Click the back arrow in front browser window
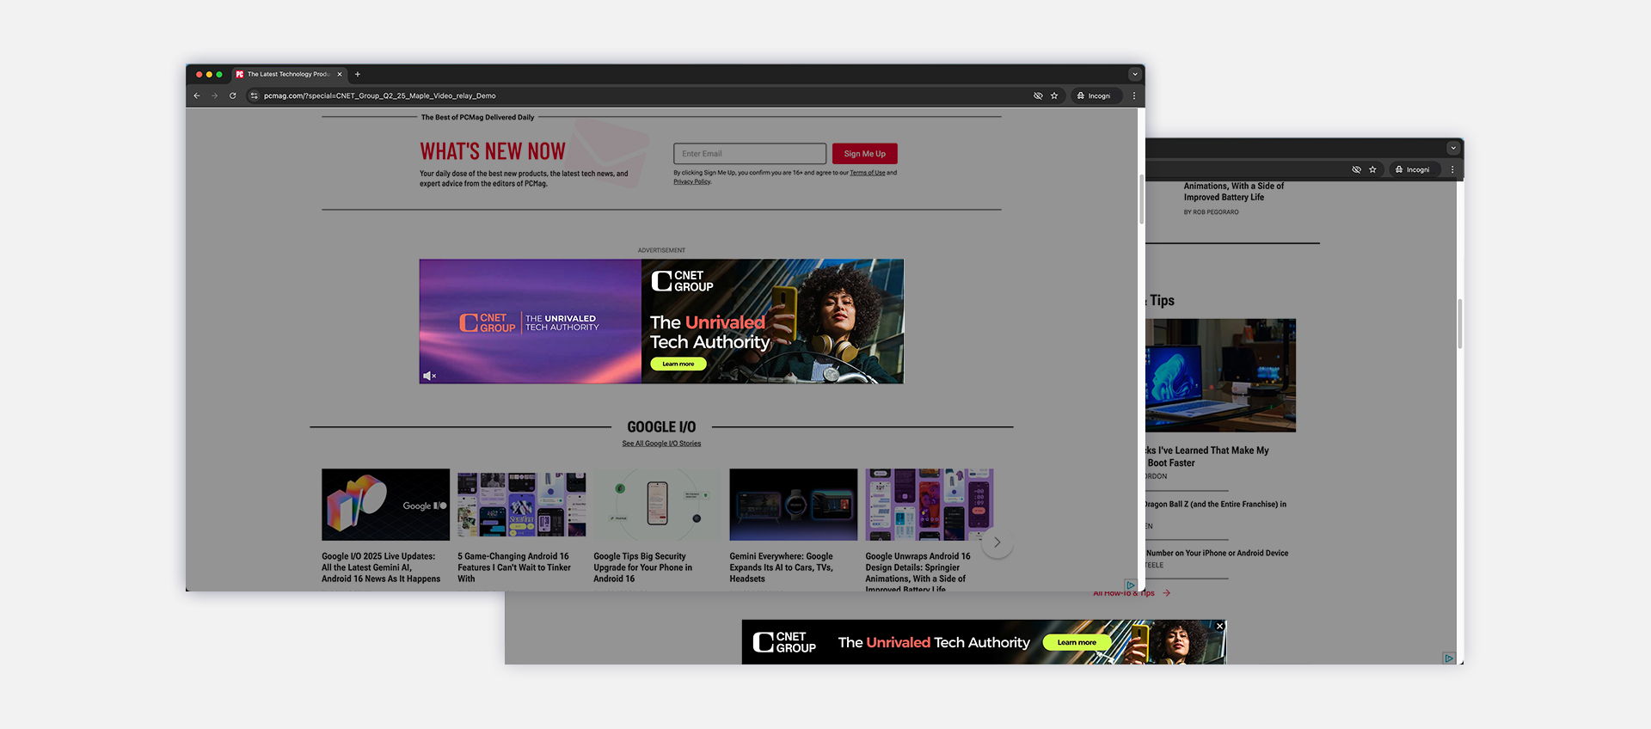1651x729 pixels. [197, 95]
